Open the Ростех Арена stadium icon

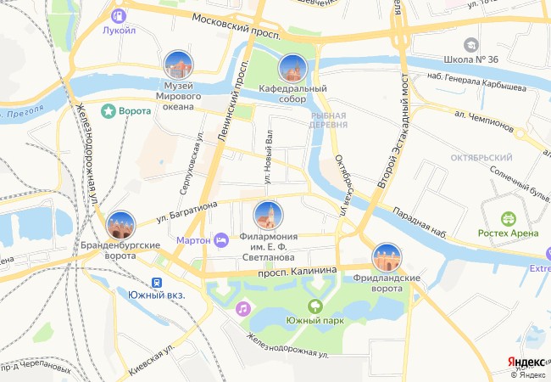pos(508,219)
